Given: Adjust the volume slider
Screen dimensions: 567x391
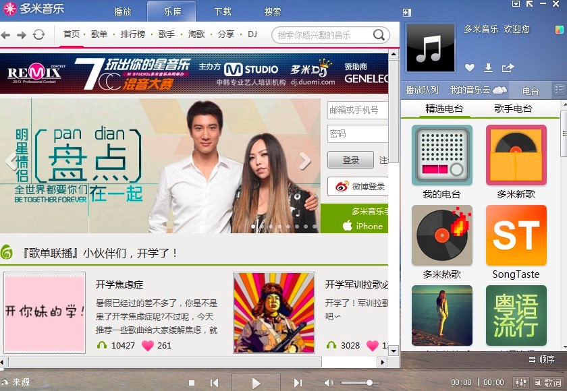Looking at the screenshot, I should [x=360, y=383].
